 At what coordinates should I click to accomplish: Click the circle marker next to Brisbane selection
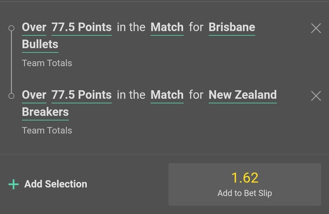click(11, 28)
